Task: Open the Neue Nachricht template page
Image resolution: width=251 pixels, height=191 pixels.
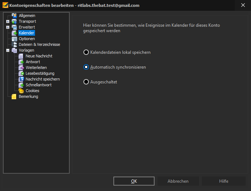Action: click(x=39, y=56)
